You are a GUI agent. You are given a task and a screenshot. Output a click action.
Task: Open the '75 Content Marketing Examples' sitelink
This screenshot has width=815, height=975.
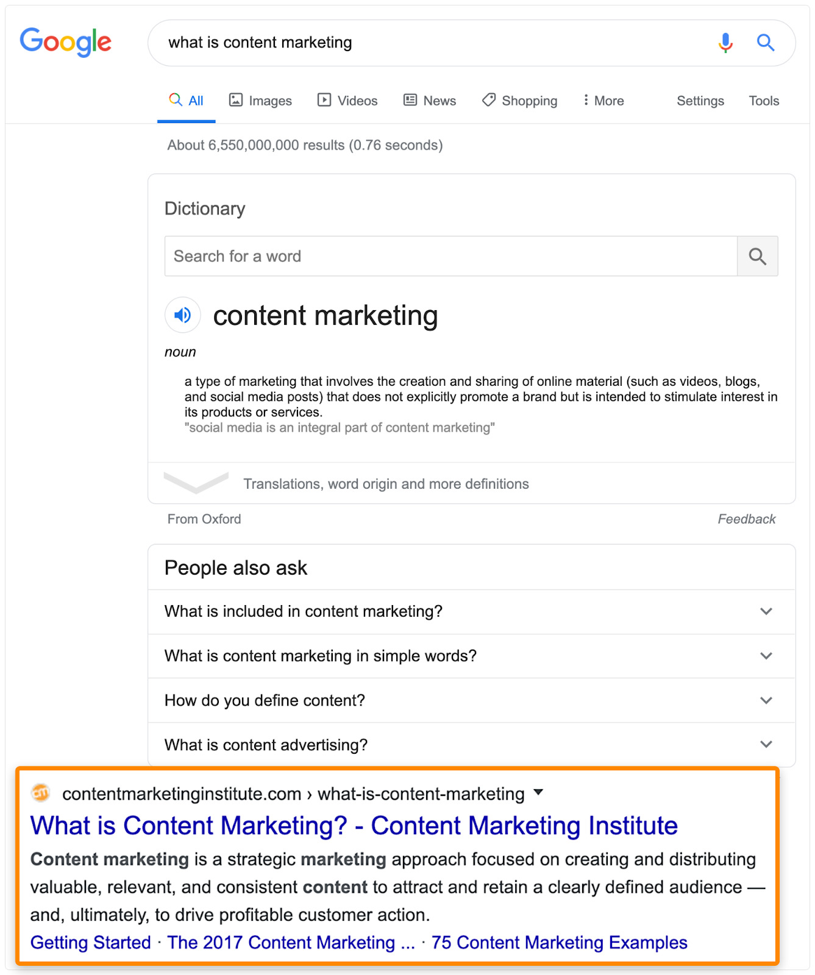tap(559, 942)
